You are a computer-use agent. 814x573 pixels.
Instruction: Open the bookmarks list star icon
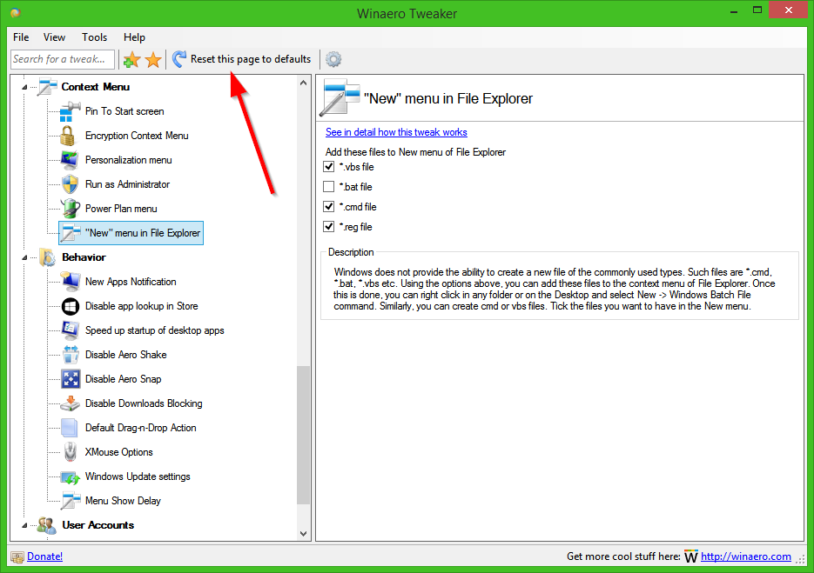pos(153,60)
